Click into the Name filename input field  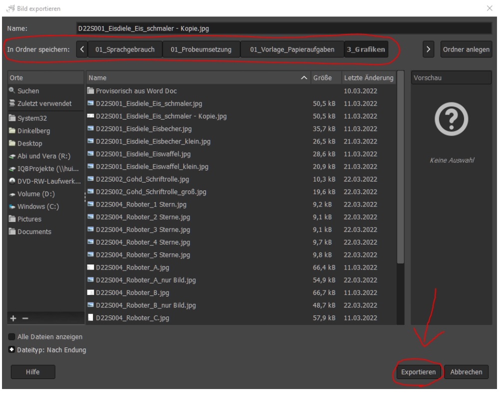click(x=284, y=28)
